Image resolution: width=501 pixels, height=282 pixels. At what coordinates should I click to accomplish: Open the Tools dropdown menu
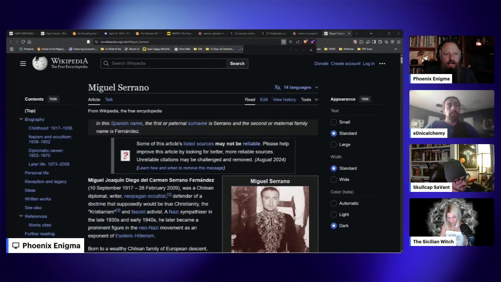(309, 99)
